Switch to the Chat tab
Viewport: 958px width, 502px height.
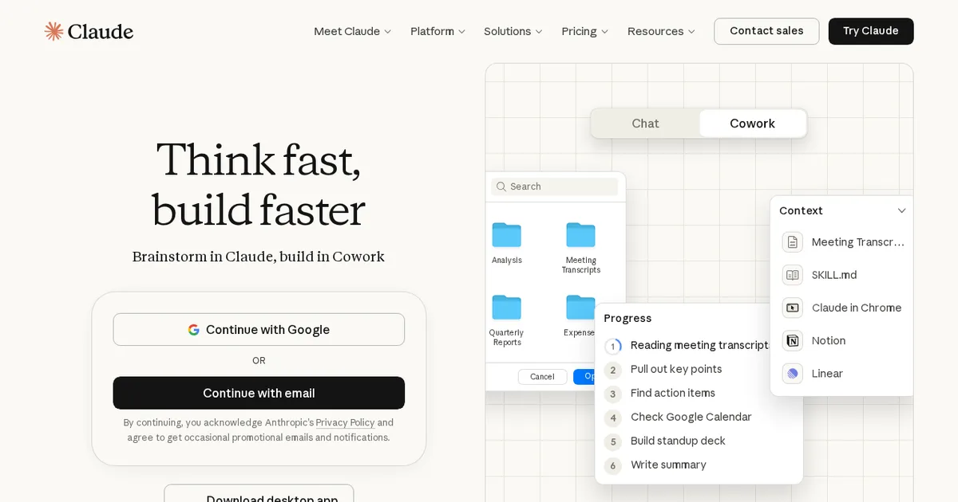(645, 124)
